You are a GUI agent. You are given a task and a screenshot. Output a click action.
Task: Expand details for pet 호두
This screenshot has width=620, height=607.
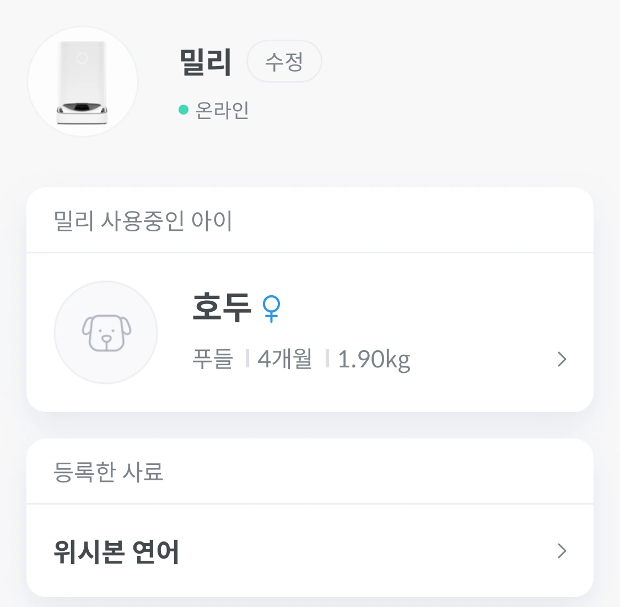562,359
